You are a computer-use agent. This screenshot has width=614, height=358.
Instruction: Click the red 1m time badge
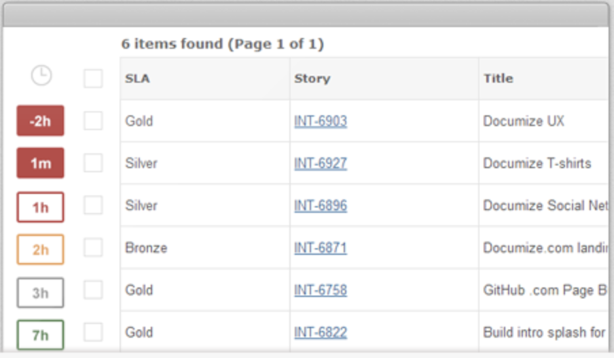(40, 163)
